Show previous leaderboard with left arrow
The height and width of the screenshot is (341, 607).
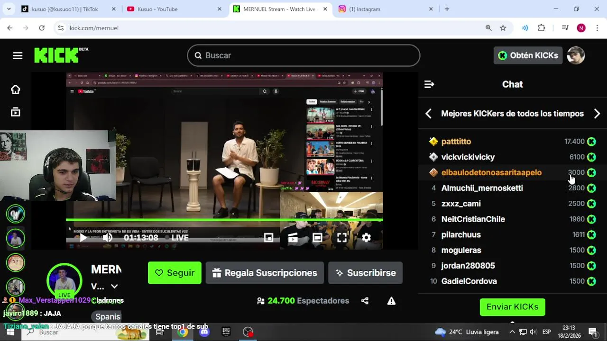coord(428,114)
